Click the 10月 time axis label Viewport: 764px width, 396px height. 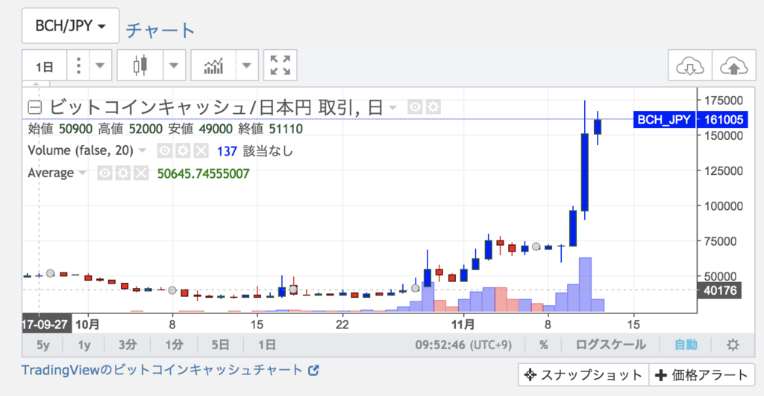(x=88, y=324)
